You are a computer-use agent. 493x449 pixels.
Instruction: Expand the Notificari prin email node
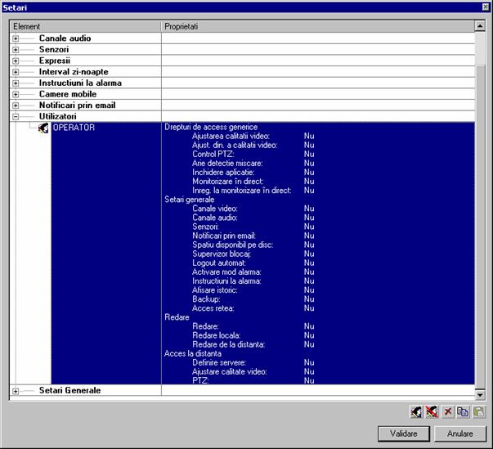(16, 106)
